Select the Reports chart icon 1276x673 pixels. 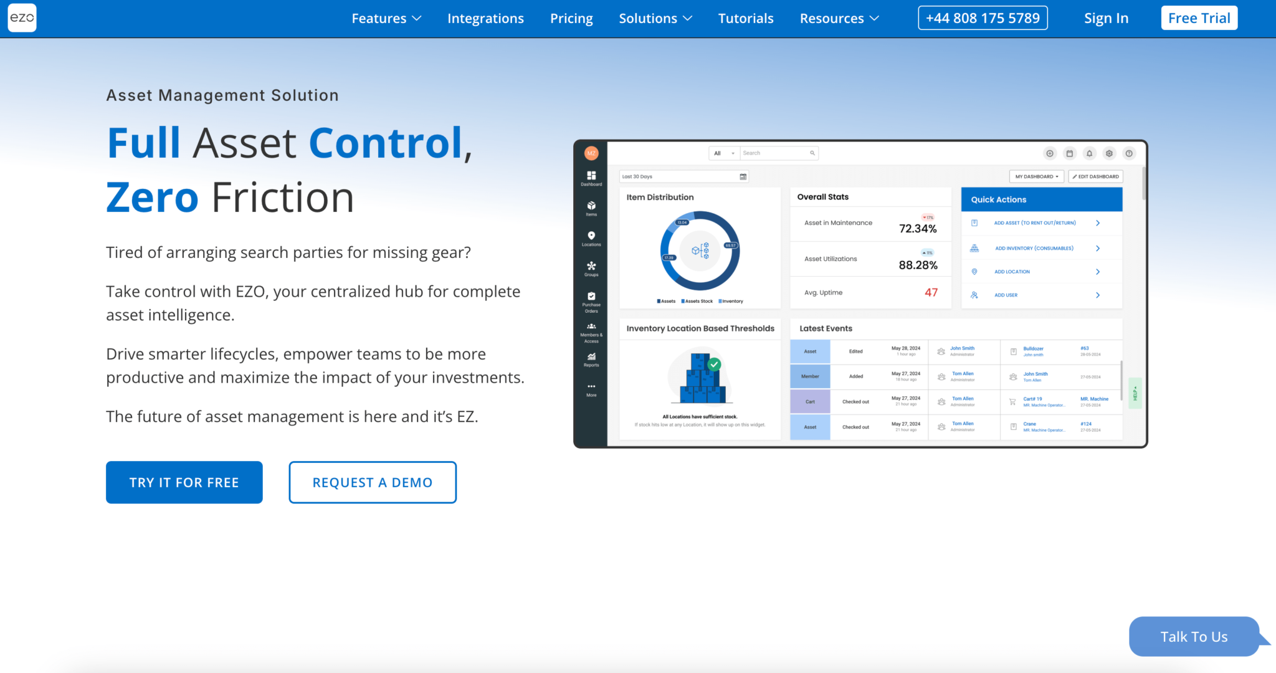(x=591, y=356)
